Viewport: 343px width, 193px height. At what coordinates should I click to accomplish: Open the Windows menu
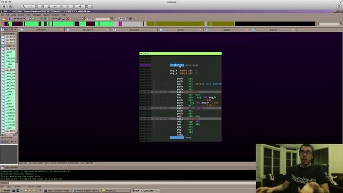[x=56, y=15]
